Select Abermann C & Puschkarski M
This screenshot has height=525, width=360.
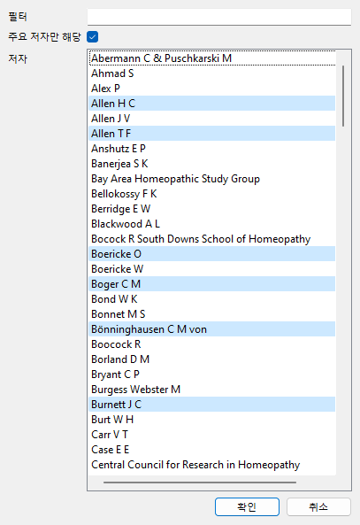click(x=212, y=58)
